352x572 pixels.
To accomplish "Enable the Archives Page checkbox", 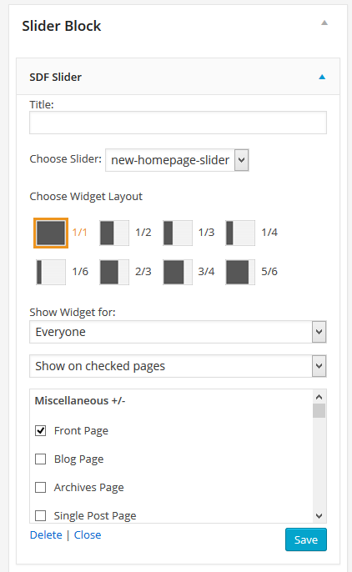I will pos(41,487).
